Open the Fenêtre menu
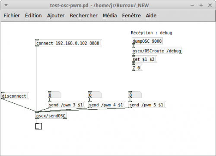 [x=131, y=16]
